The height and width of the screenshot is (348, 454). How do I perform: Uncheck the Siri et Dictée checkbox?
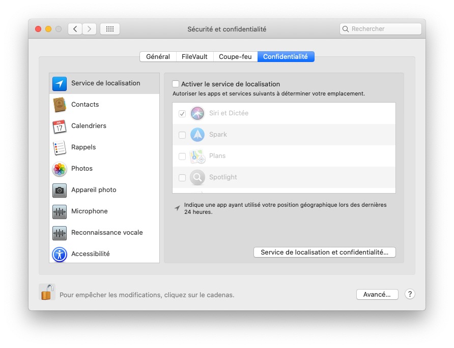pos(182,114)
